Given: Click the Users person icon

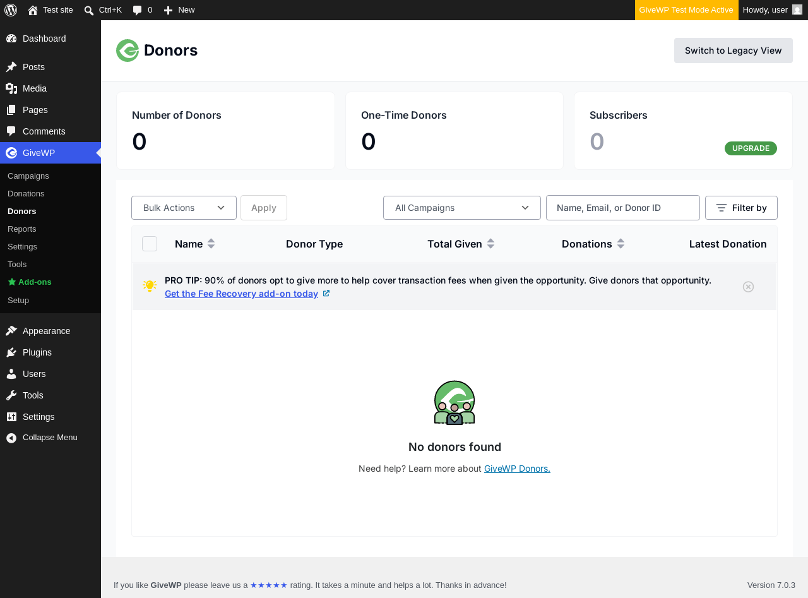Looking at the screenshot, I should 11,374.
